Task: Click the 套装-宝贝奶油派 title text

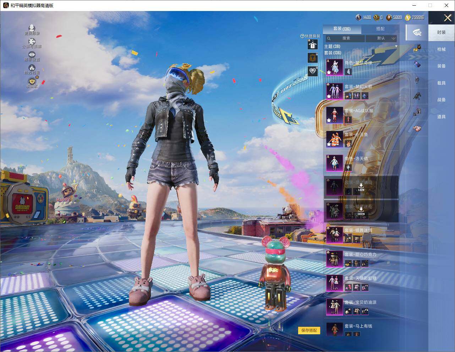Action: (360, 302)
